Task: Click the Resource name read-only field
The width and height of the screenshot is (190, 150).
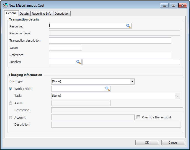Action: [x=114, y=33]
